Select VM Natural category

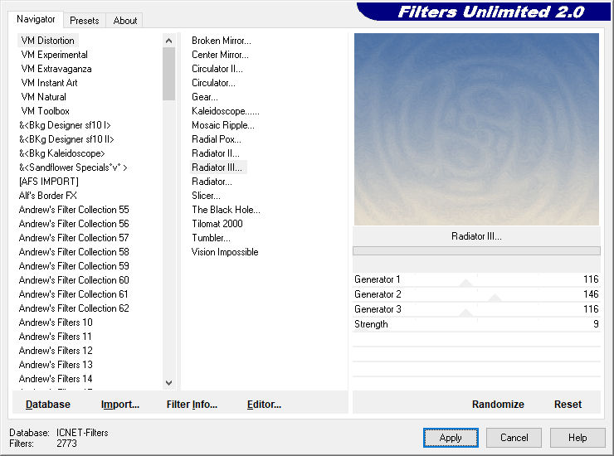43,97
